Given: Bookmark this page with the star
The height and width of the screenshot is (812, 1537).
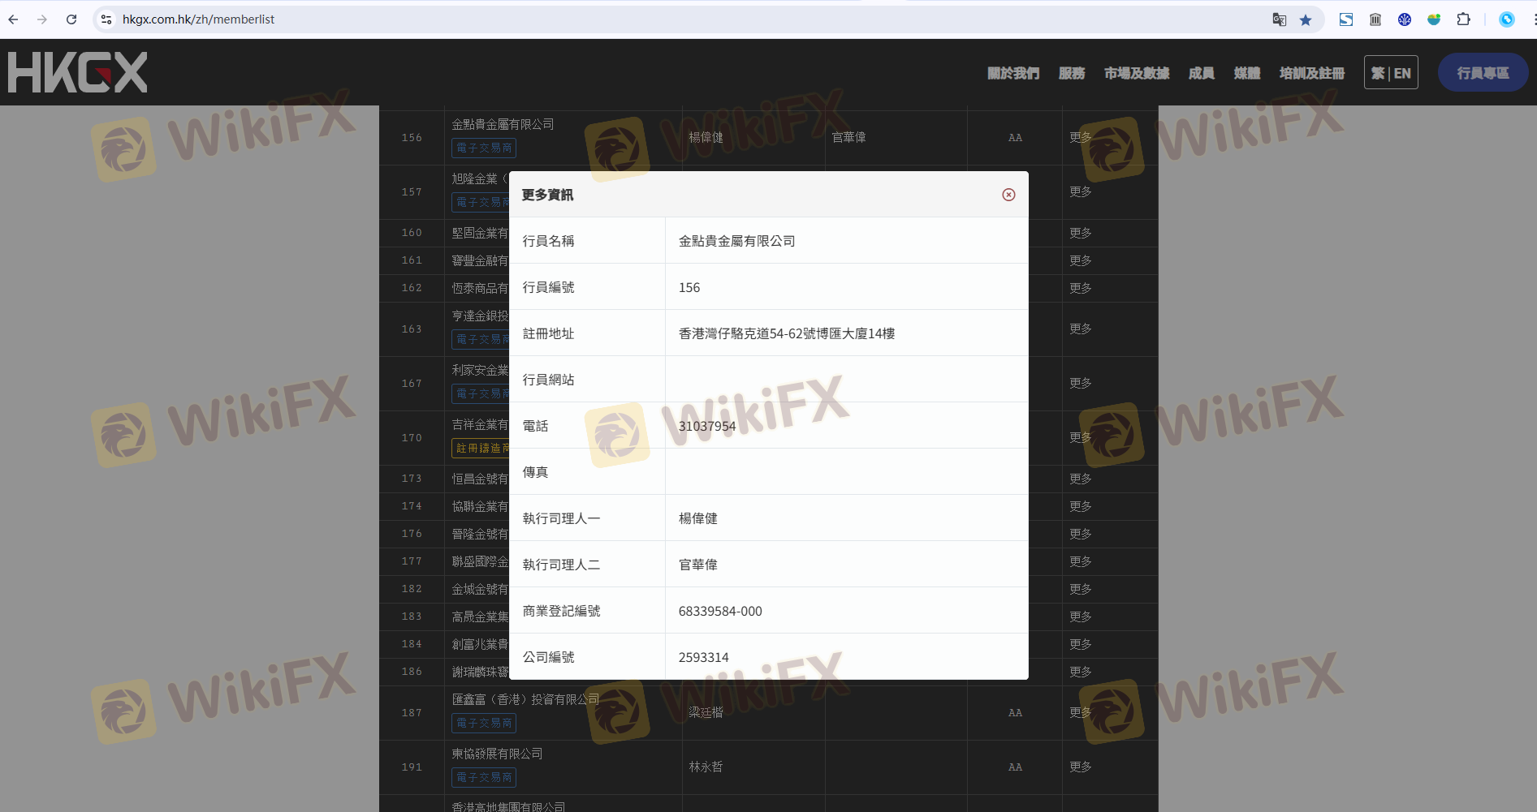Looking at the screenshot, I should coord(1306,19).
